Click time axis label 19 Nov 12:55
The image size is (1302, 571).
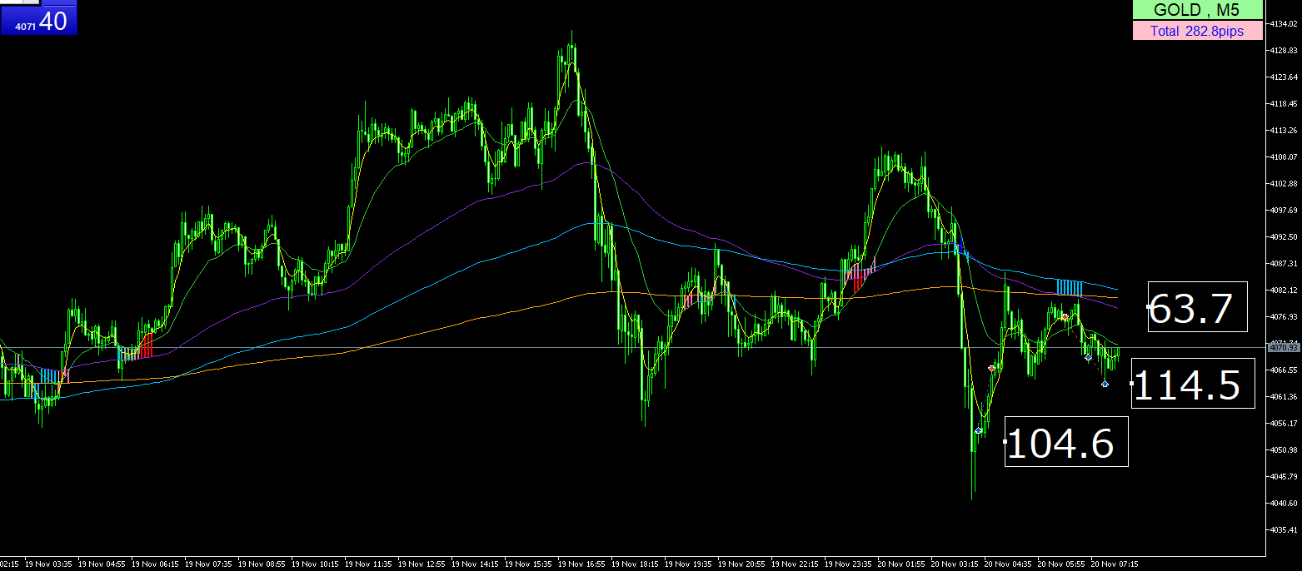422,564
